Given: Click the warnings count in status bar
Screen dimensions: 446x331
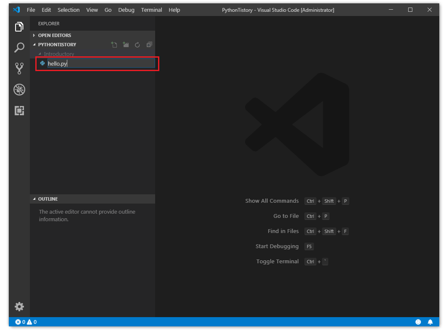Looking at the screenshot, I should point(32,322).
